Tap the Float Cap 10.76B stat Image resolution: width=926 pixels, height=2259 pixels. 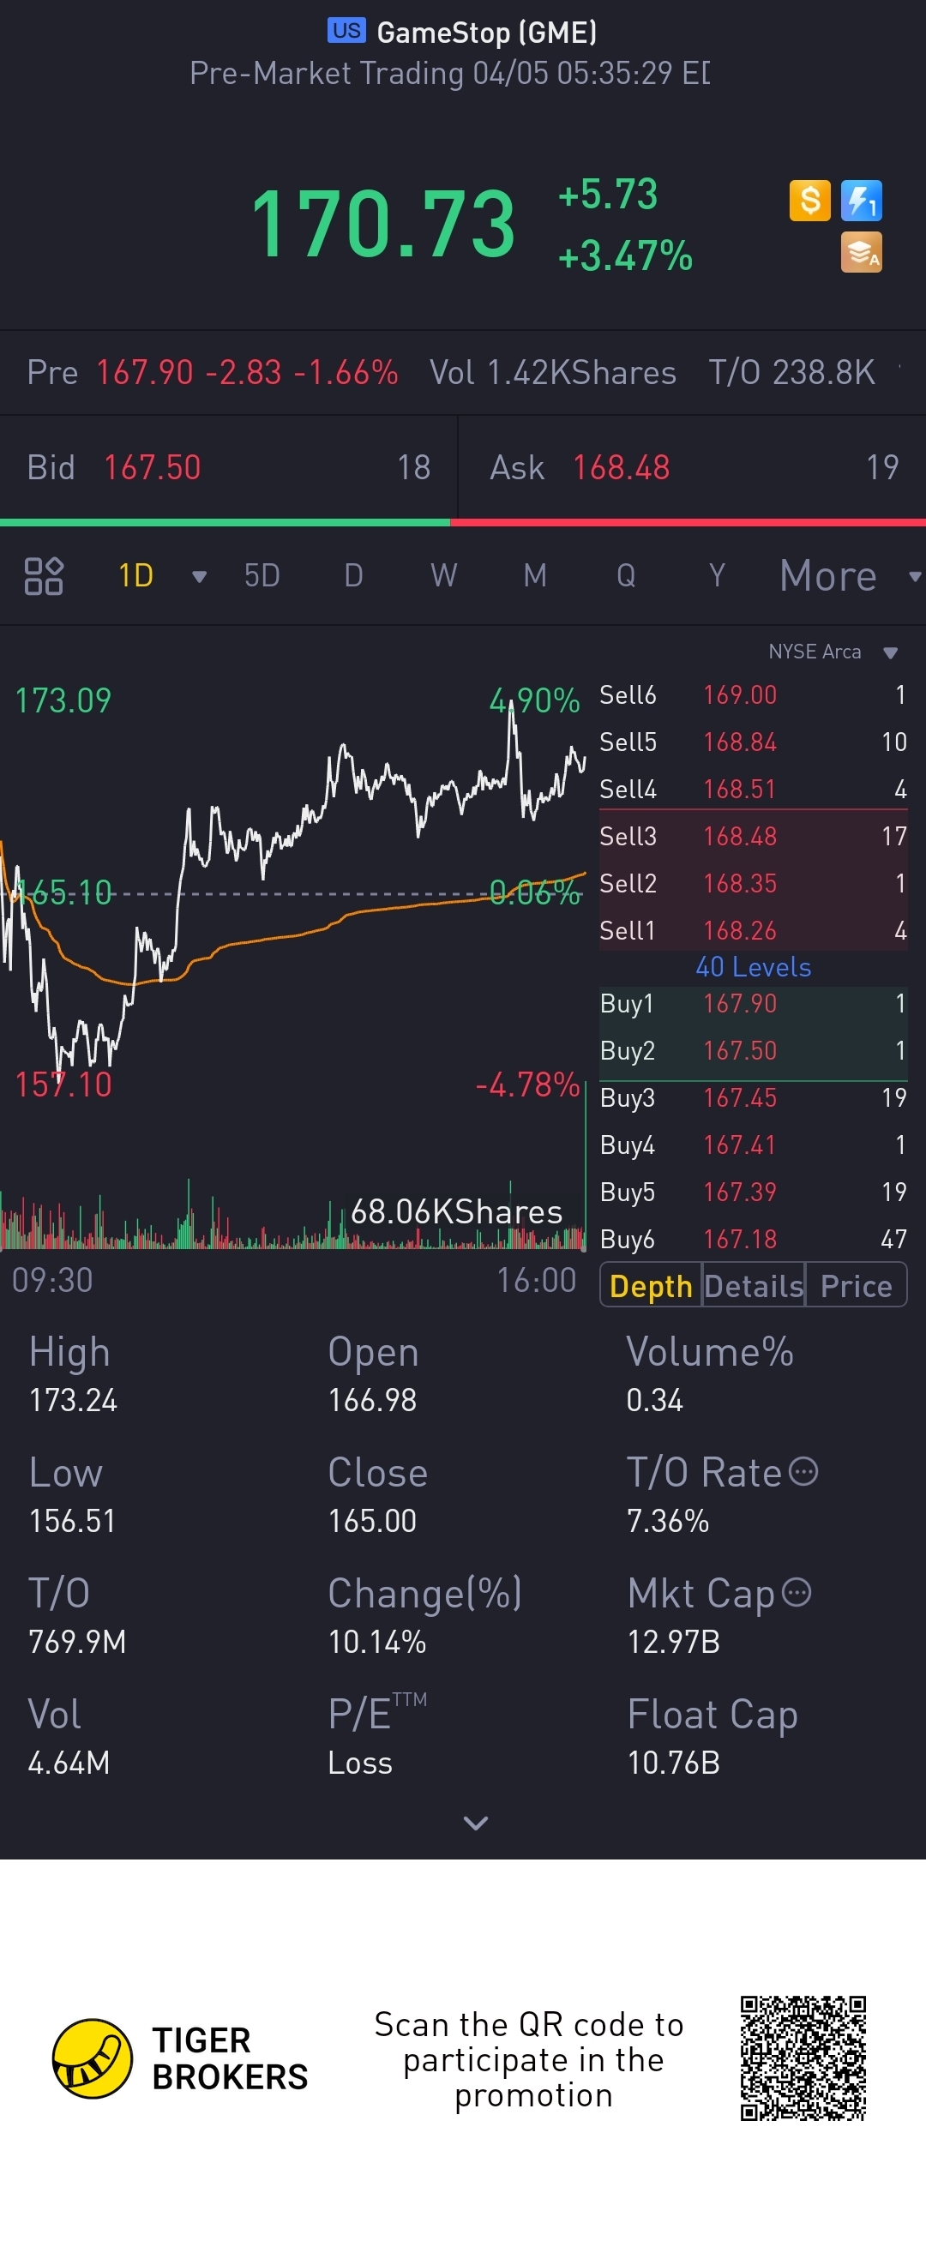click(713, 1737)
